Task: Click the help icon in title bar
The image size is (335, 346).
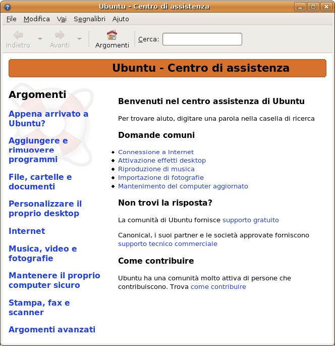Action: click(7, 7)
